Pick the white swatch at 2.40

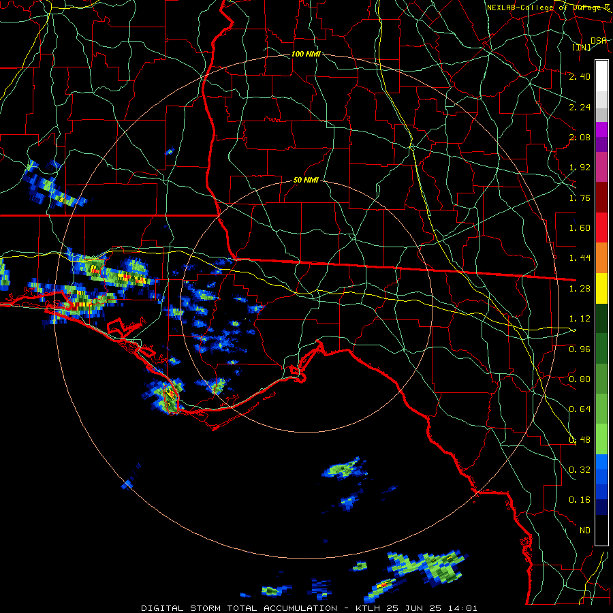click(601, 76)
